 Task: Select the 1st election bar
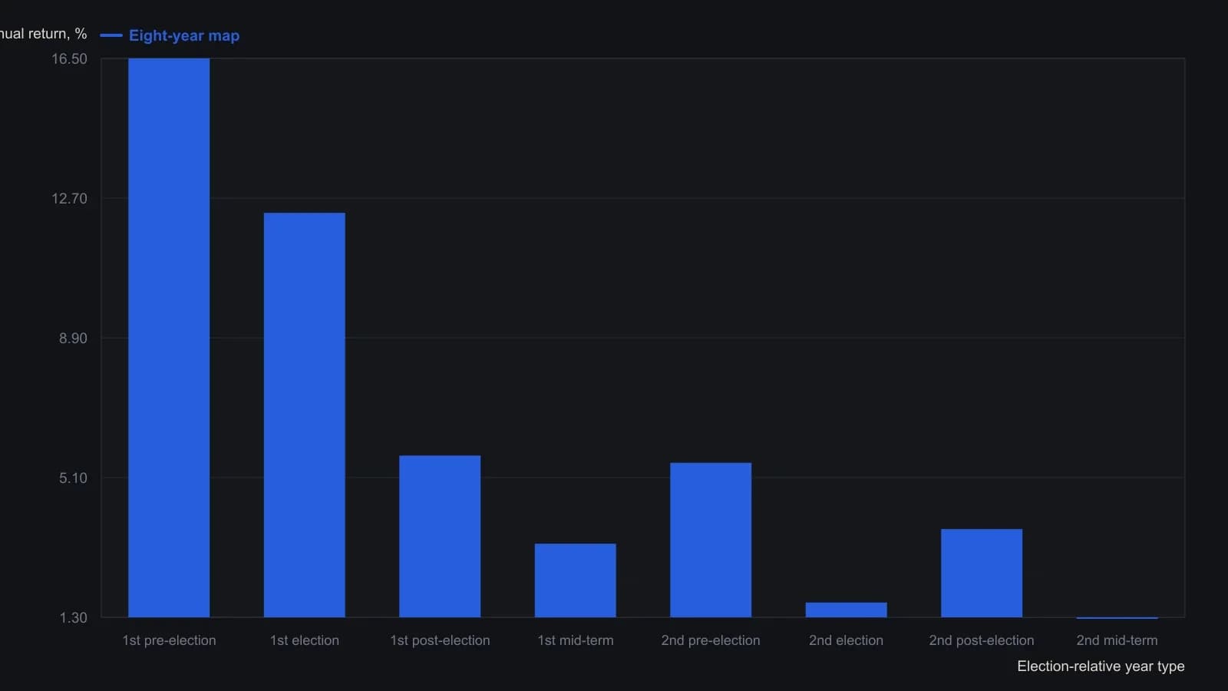click(305, 415)
